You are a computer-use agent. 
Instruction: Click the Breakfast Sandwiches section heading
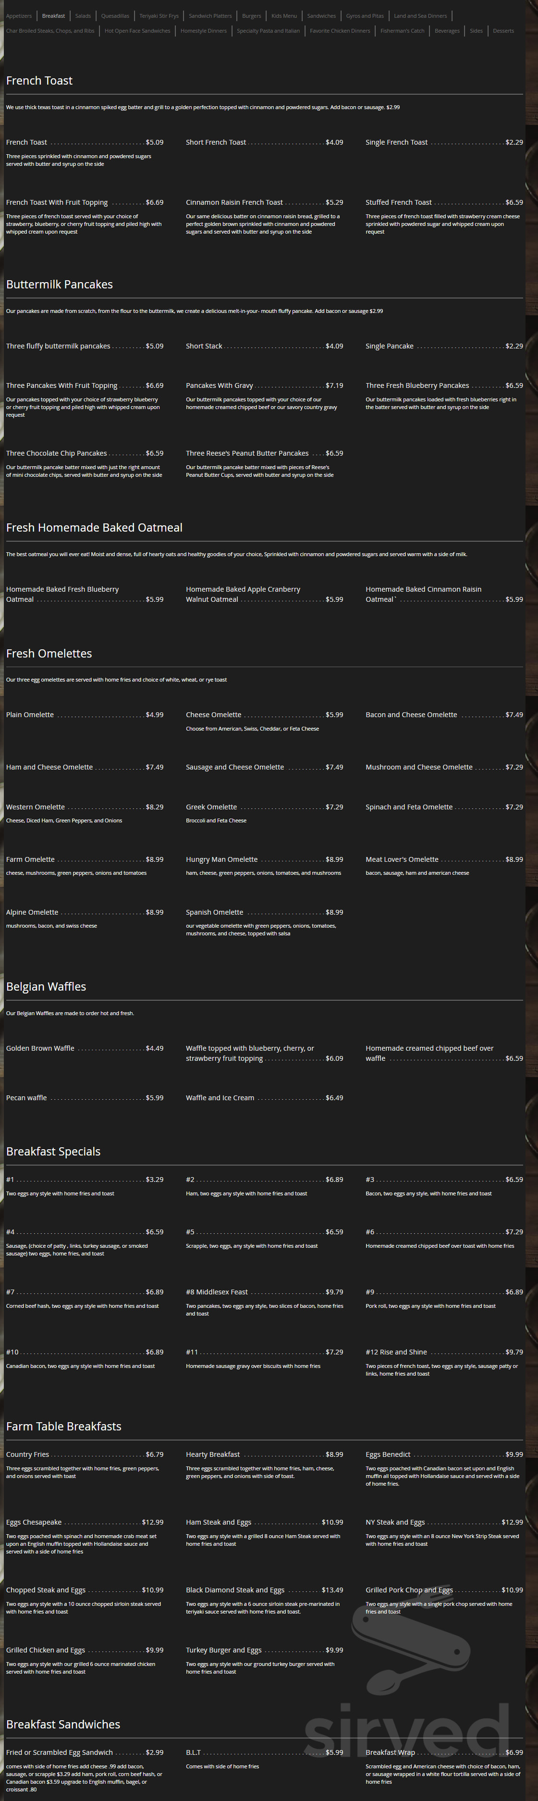63,1724
